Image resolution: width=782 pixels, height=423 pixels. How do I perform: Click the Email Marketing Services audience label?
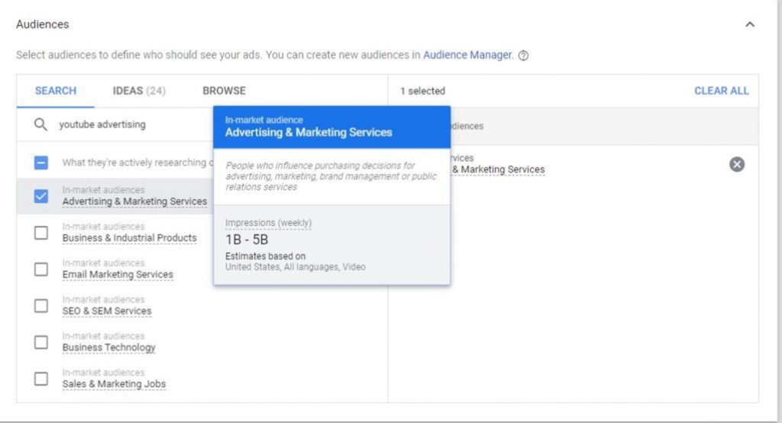click(x=118, y=275)
